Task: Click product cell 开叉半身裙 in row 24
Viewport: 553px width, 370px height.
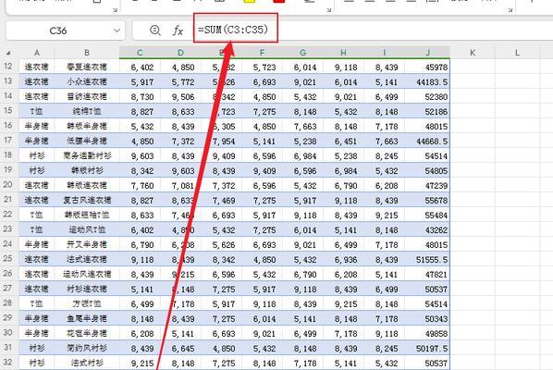Action: click(87, 244)
